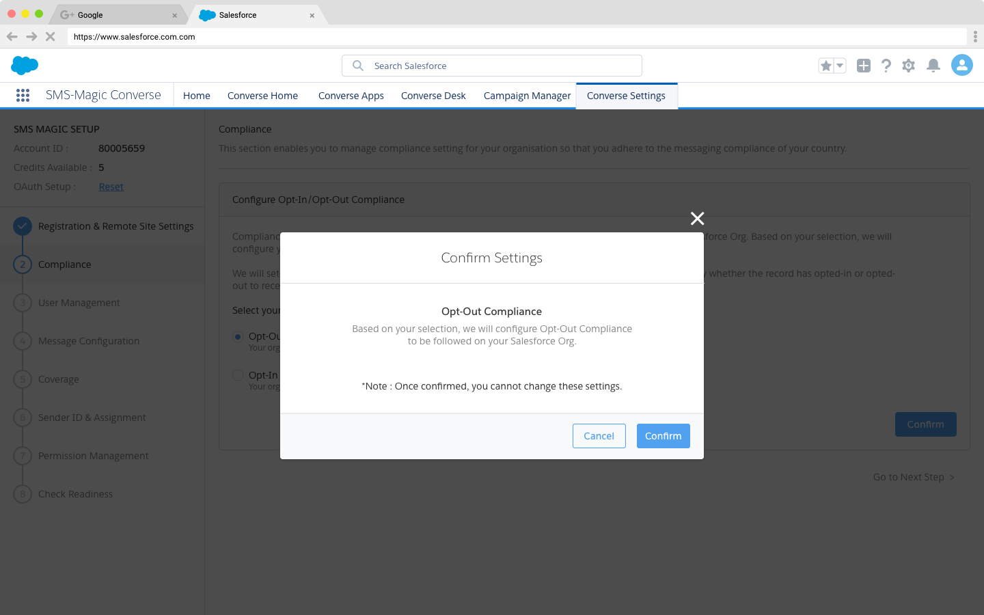Open Campaign Manager tab
The height and width of the screenshot is (615, 984).
527,96
